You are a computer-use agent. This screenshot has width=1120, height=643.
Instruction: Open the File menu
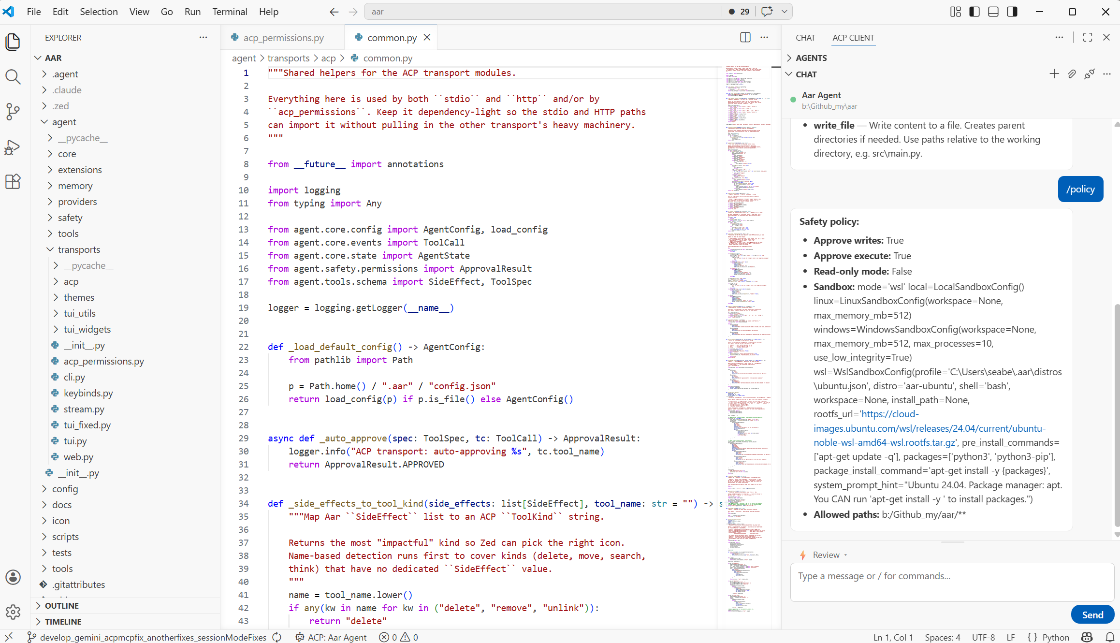coord(34,12)
